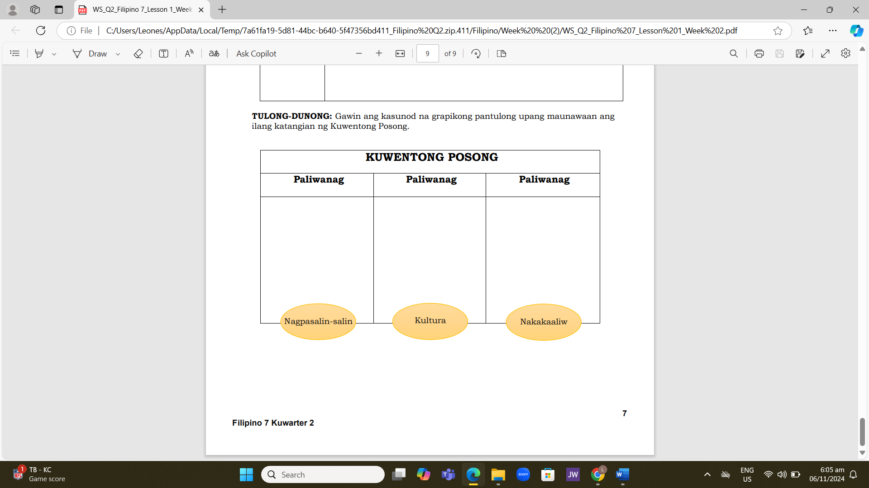Image resolution: width=869 pixels, height=488 pixels.
Task: Open Microsoft Store from taskbar
Action: tap(548, 474)
